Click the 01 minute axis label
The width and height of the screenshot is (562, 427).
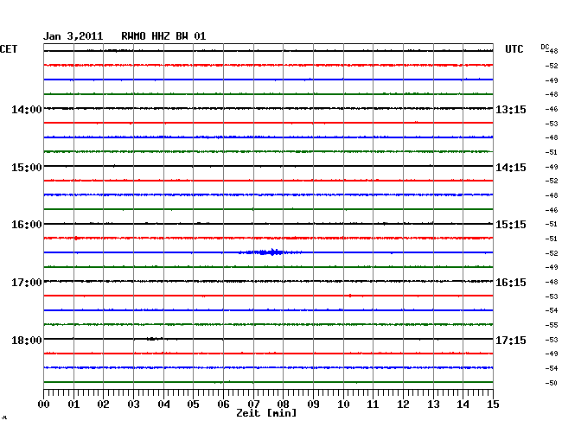tap(73, 405)
